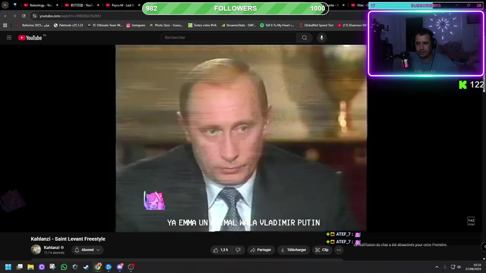Open the FC Ultimate Team bookmark

pyautogui.click(x=105, y=25)
